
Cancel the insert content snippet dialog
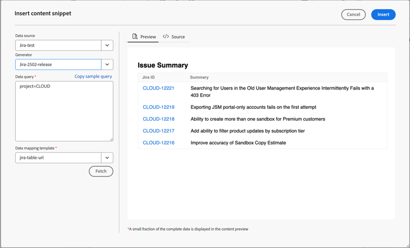353,14
